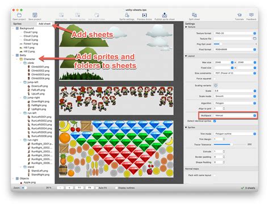The image size is (269, 206).
Task: Open the Trim mode dropdown
Action: [235, 134]
